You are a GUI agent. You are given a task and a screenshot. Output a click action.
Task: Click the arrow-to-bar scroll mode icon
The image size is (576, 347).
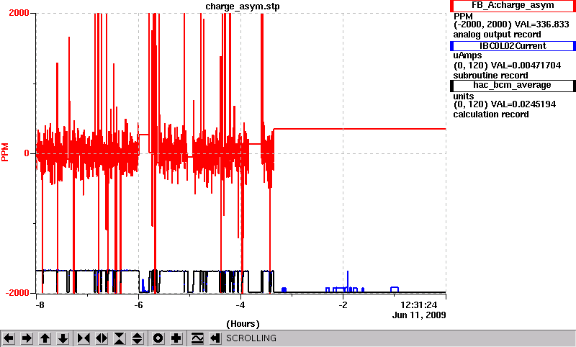coord(215,338)
